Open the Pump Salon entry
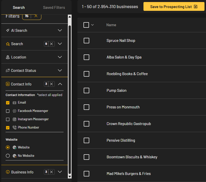This screenshot has height=182, width=206. tap(116, 90)
